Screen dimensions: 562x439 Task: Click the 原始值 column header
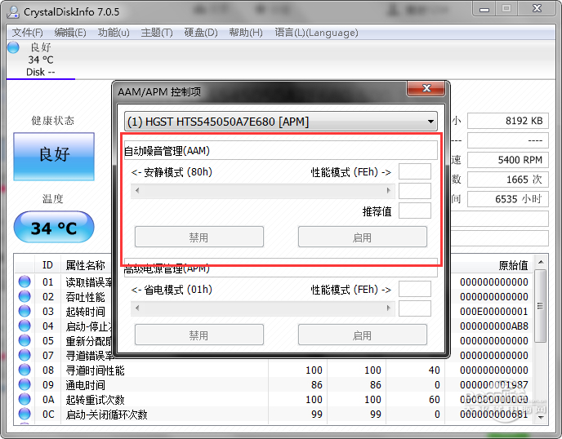(513, 265)
